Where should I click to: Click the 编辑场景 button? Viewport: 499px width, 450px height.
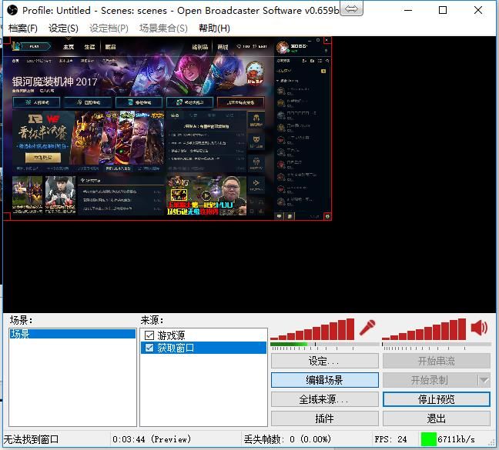pyautogui.click(x=325, y=380)
